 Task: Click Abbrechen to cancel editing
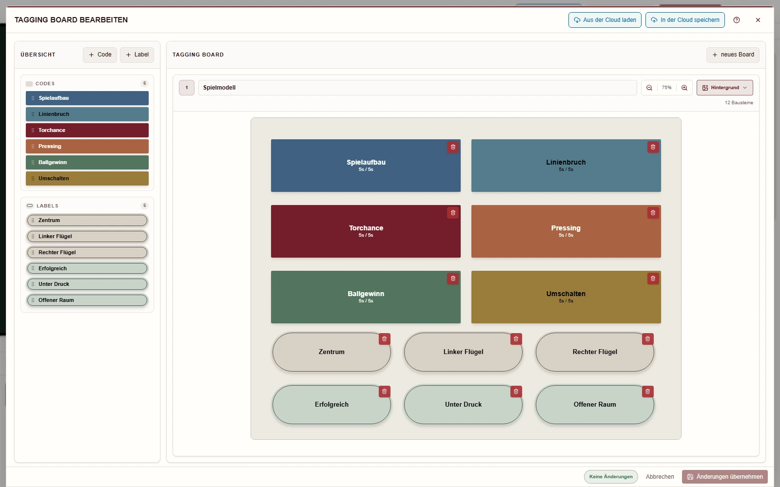pyautogui.click(x=660, y=477)
